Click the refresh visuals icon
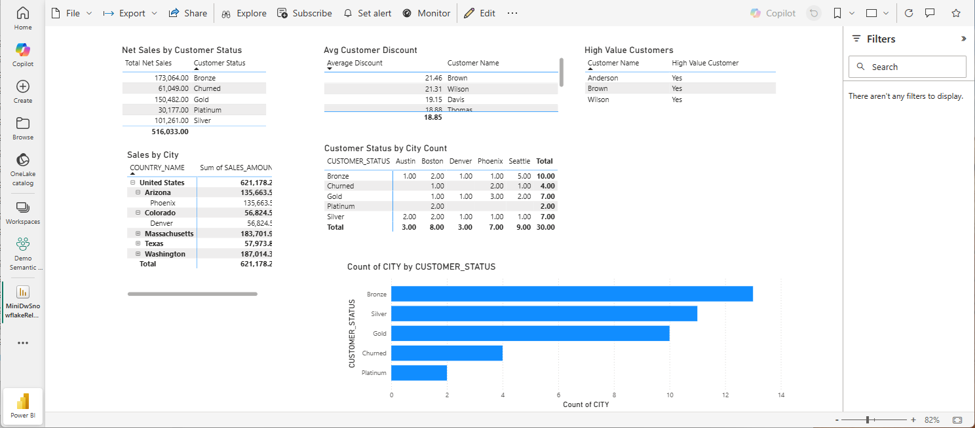The height and width of the screenshot is (428, 975). [x=909, y=13]
